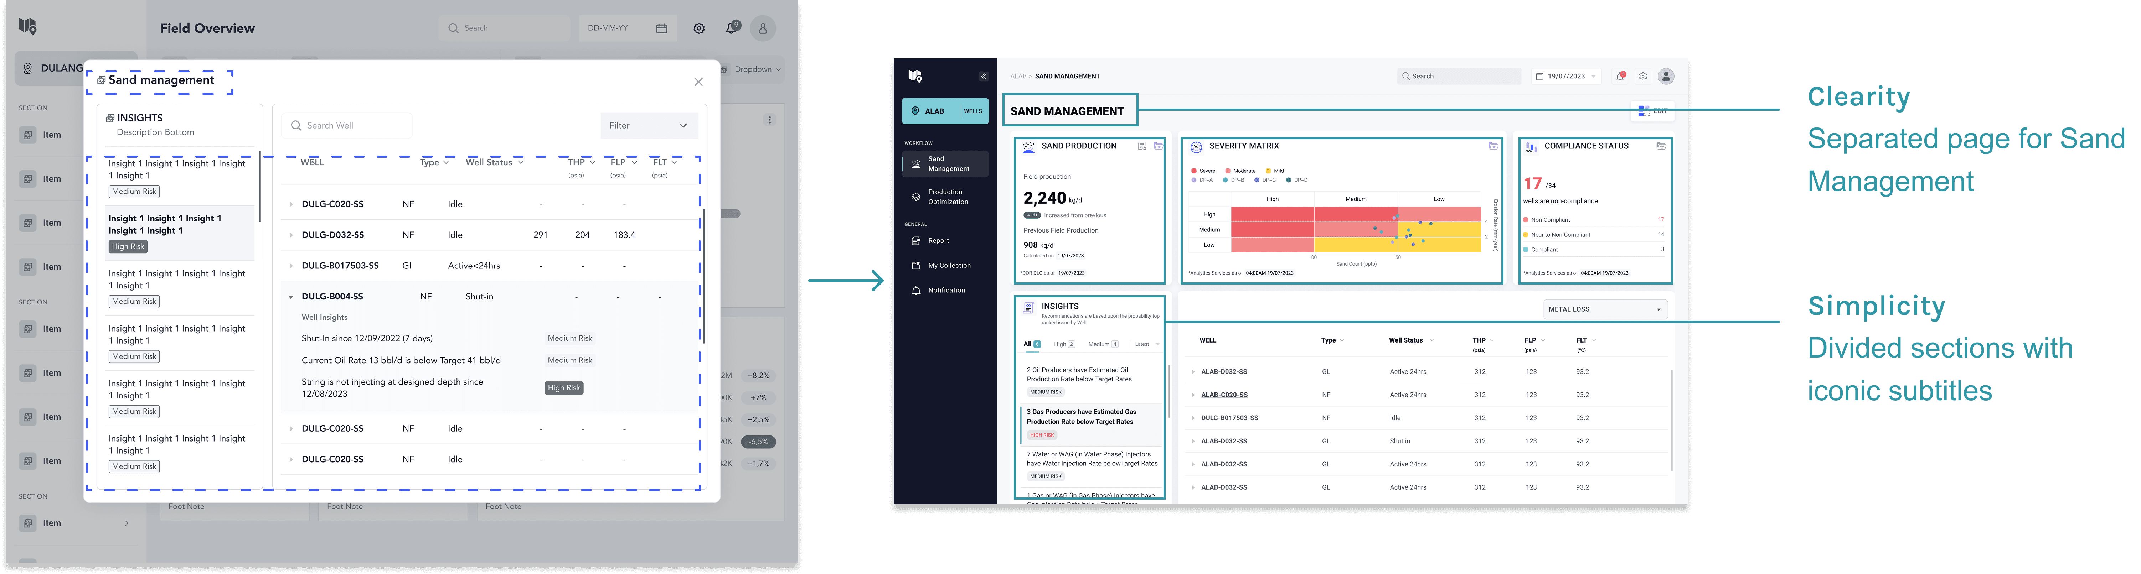Toggle the Severe legend item in Severity Matrix
2141x574 pixels.
click(x=1203, y=171)
